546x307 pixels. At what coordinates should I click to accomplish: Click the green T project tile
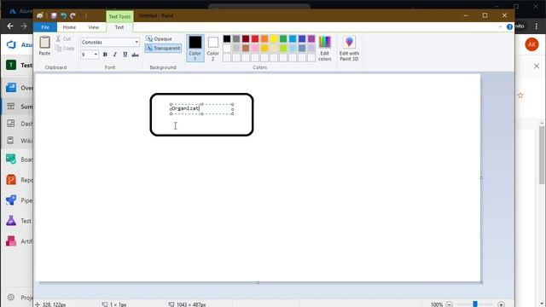pos(11,65)
